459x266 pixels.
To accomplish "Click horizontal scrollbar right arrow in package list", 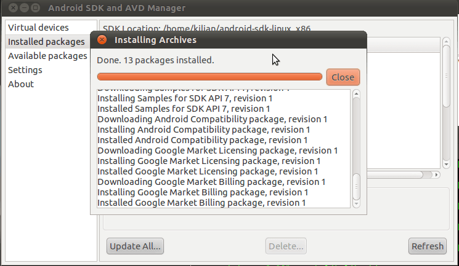I will coord(436,174).
